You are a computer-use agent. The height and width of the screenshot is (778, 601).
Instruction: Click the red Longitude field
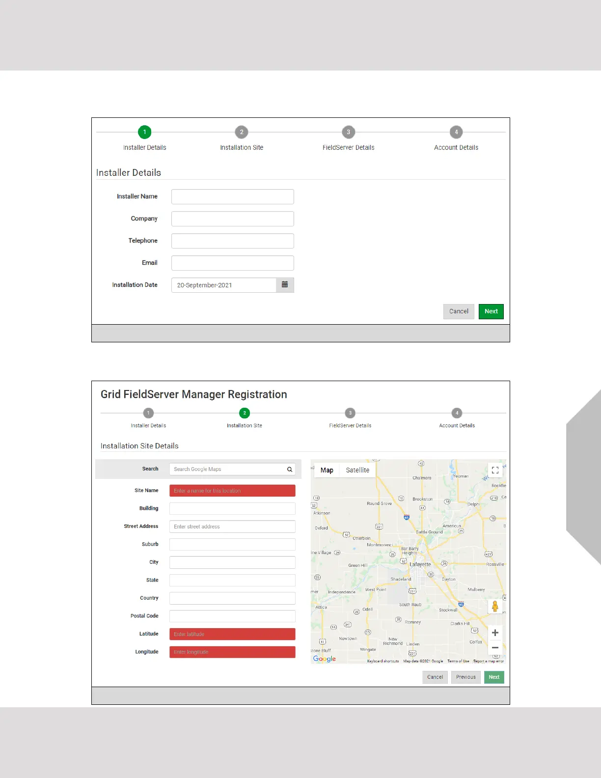point(232,652)
